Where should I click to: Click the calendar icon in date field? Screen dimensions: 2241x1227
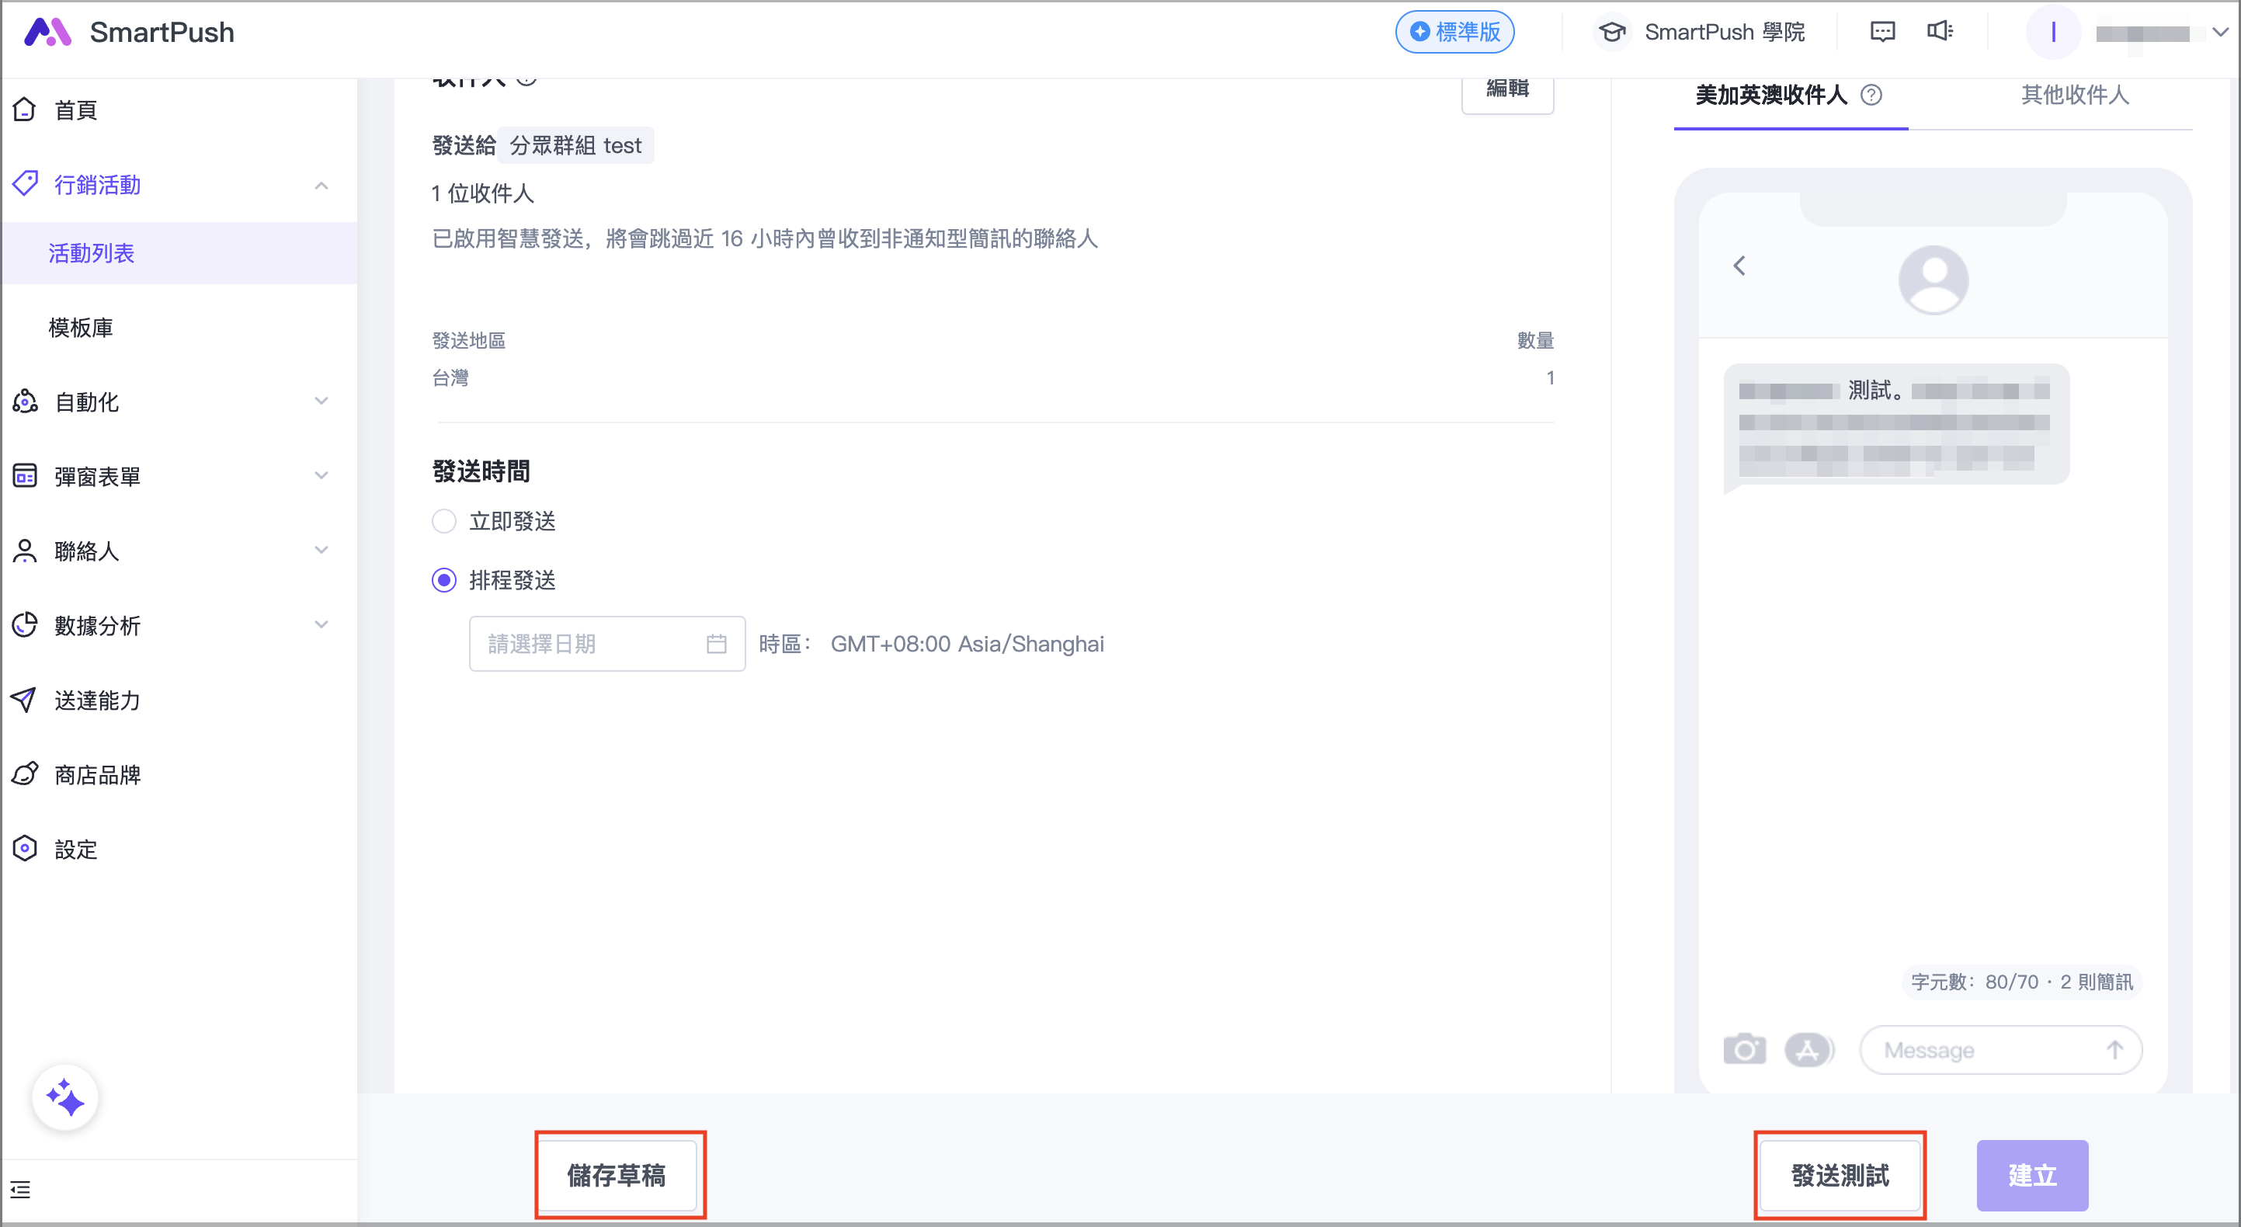pyautogui.click(x=716, y=644)
